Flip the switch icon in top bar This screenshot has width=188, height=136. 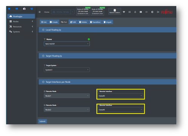(146, 12)
